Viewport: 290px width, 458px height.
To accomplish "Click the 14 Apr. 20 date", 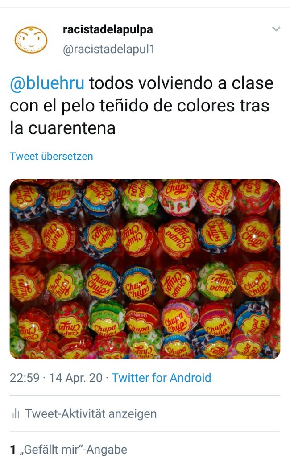I will pos(76,378).
